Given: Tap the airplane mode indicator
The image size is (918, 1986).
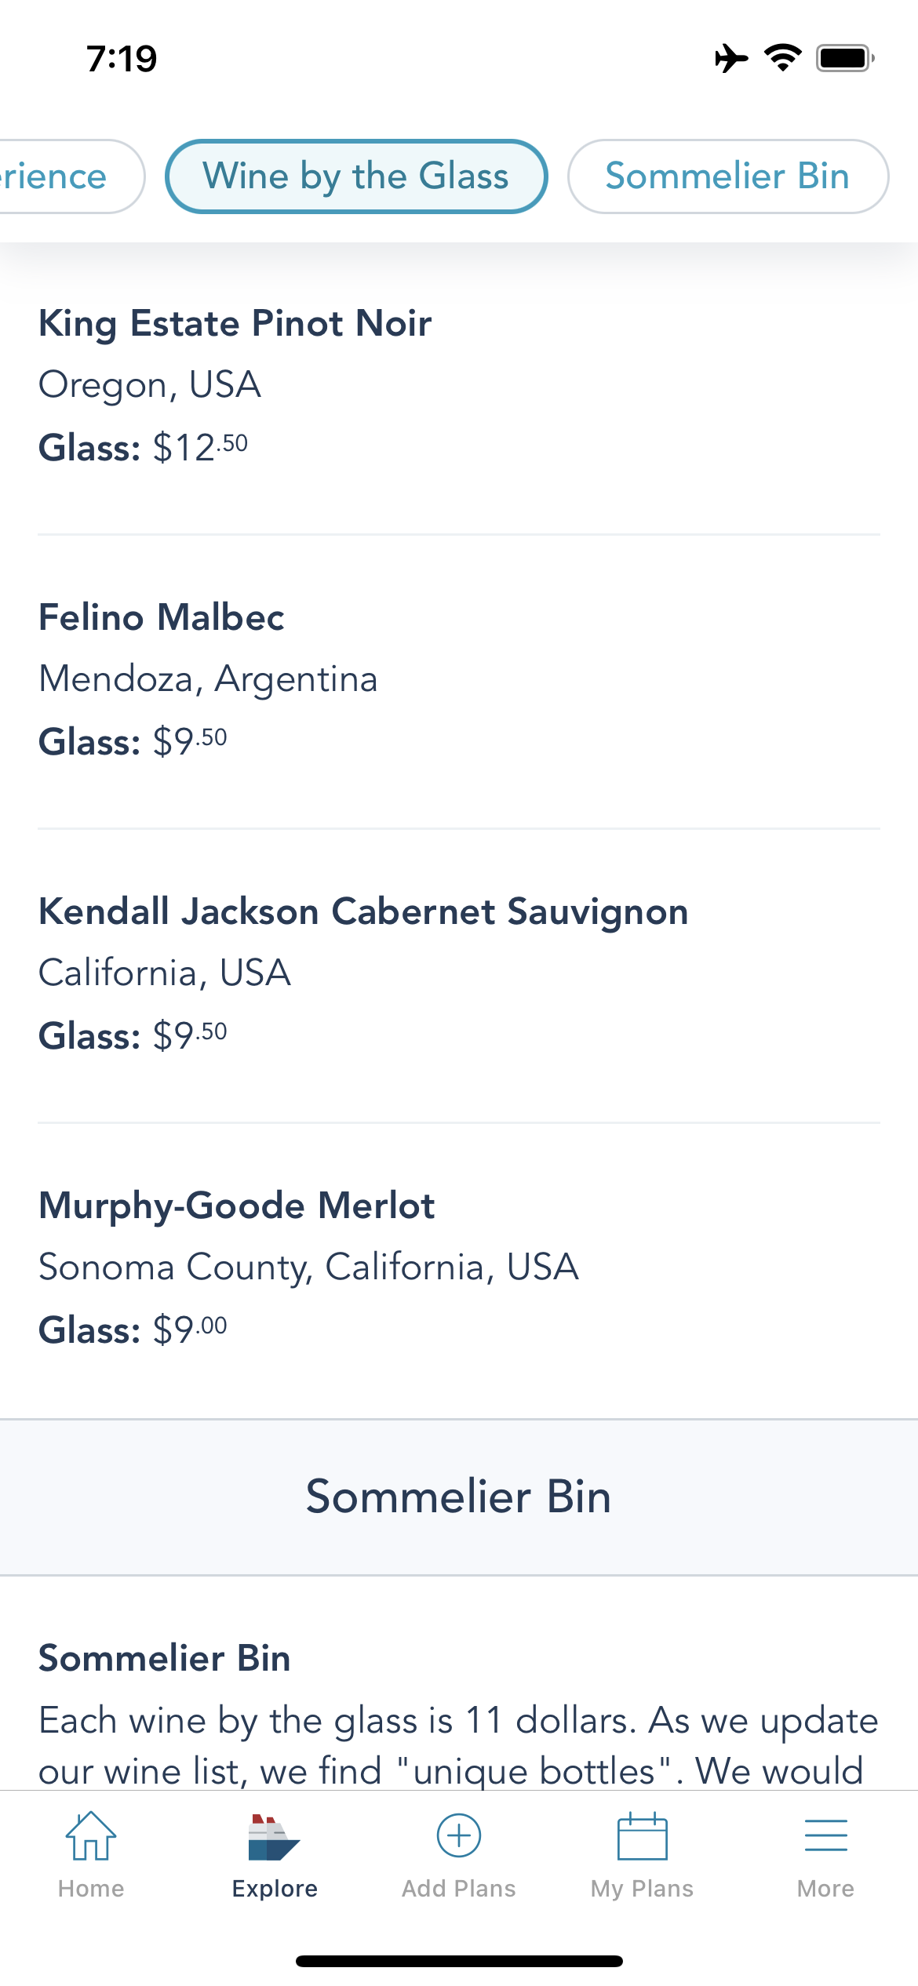Looking at the screenshot, I should click(731, 58).
